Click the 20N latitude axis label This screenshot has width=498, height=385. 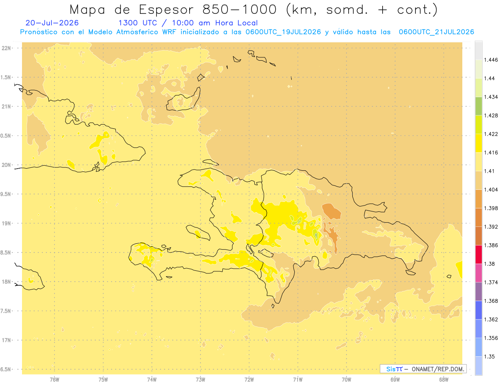point(6,165)
